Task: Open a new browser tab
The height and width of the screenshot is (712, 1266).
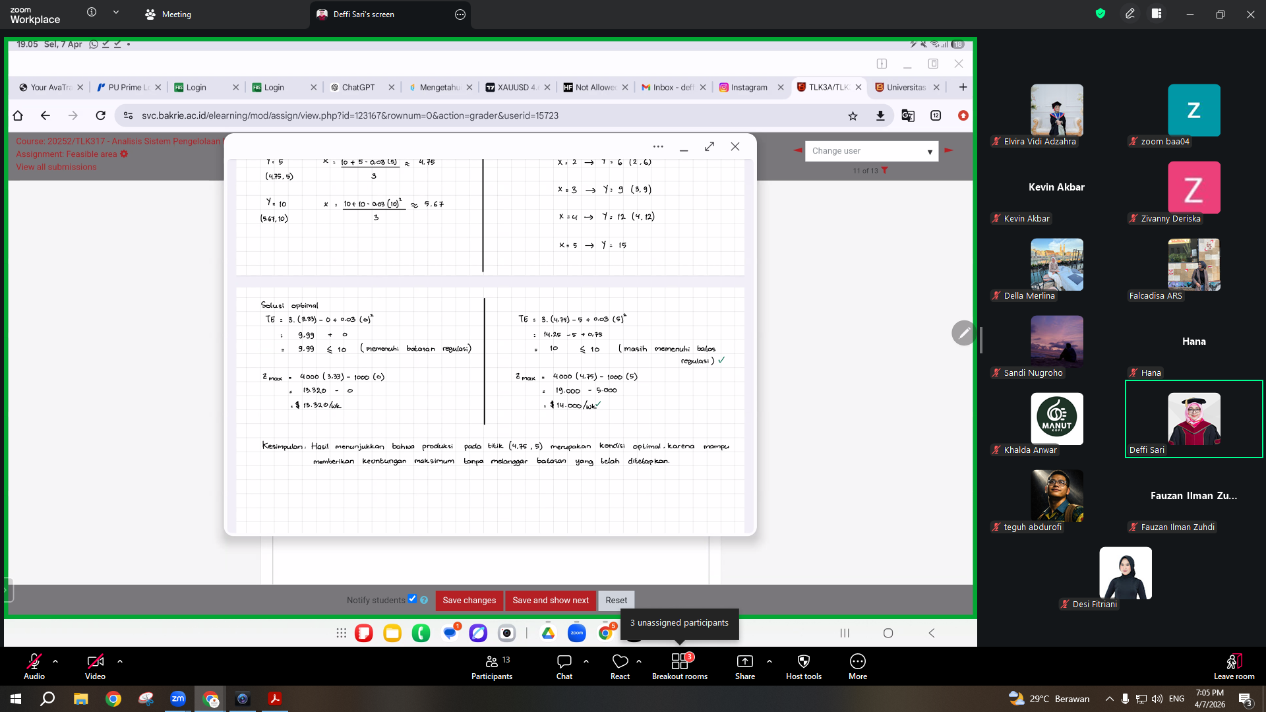Action: click(963, 87)
